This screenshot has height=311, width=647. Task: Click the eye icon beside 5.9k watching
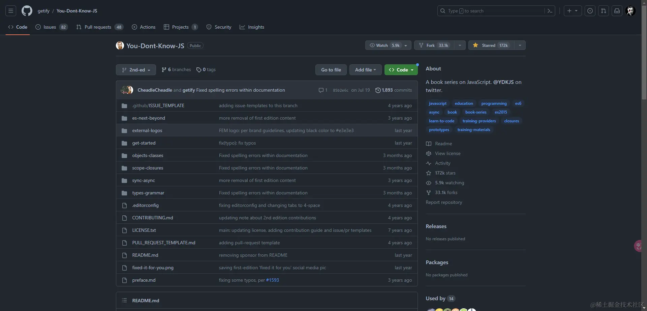point(429,183)
